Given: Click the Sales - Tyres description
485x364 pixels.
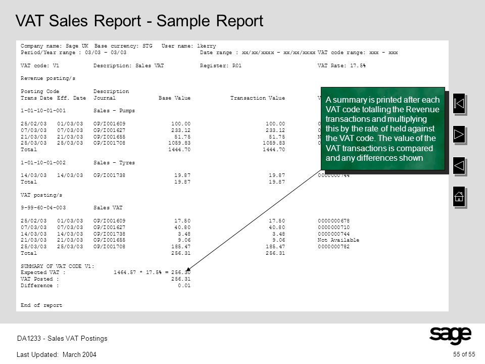Looking at the screenshot, I should click(x=114, y=162).
